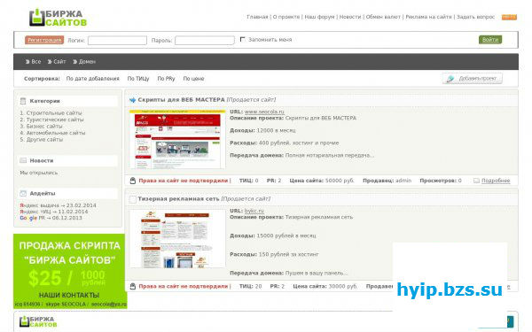The height and width of the screenshot is (332, 532).
Task: Click Подробнее for the seocola.ru listing
Action: coord(496,181)
